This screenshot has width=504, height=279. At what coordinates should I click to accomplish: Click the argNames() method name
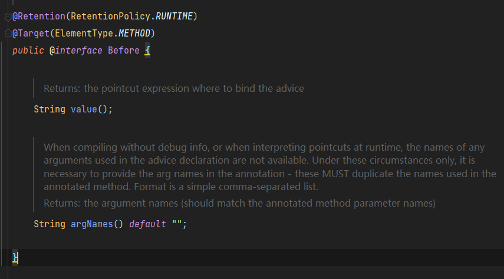(x=94, y=224)
